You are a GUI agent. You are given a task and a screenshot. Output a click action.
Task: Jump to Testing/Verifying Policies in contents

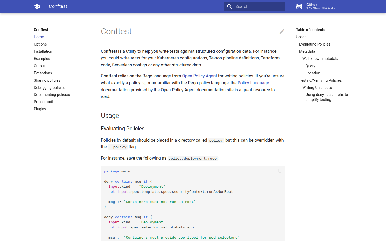pos(320,80)
